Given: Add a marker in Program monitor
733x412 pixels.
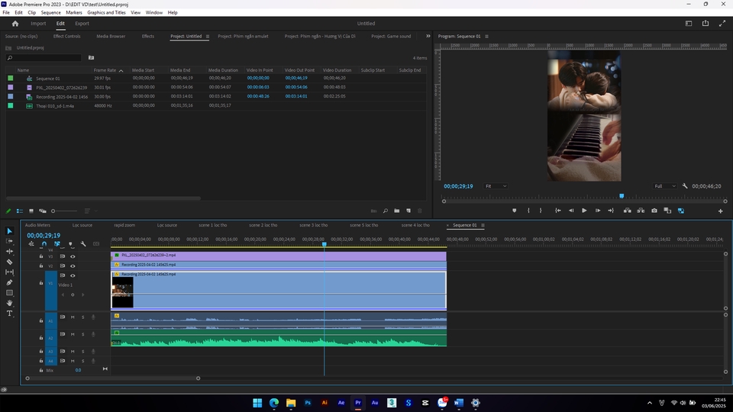Looking at the screenshot, I should click(514, 211).
